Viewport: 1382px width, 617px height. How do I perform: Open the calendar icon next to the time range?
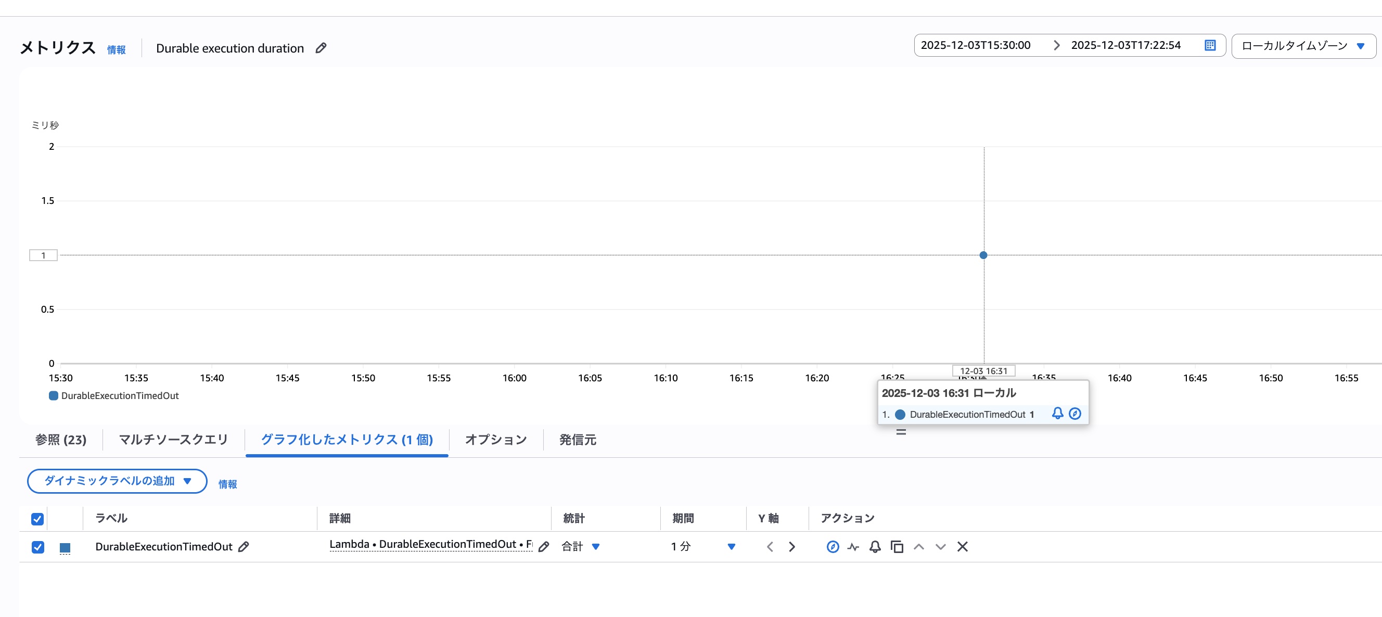click(1210, 45)
